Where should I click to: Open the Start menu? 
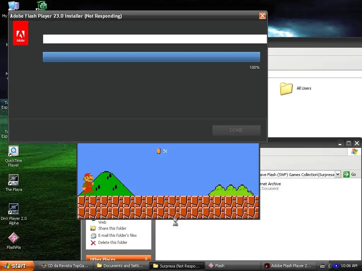pos(17,266)
